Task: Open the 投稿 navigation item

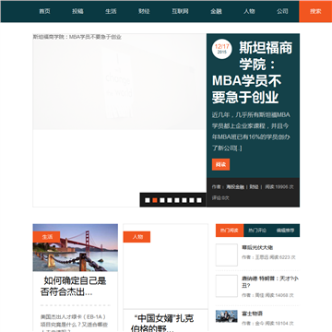Action: click(77, 11)
